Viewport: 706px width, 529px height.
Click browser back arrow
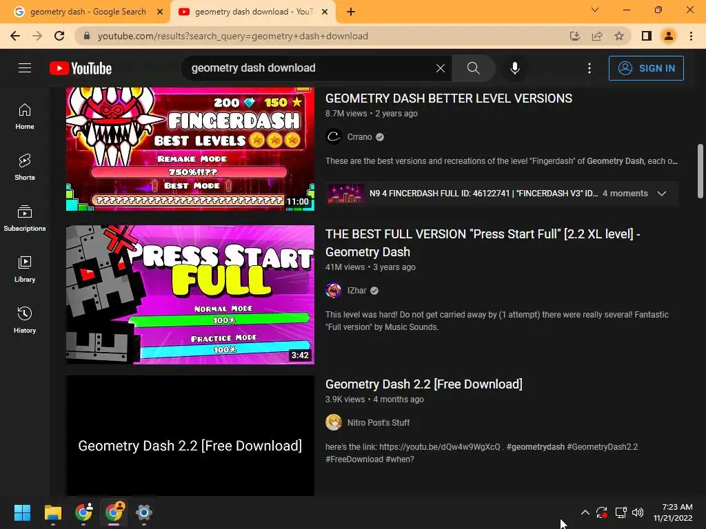pyautogui.click(x=15, y=36)
